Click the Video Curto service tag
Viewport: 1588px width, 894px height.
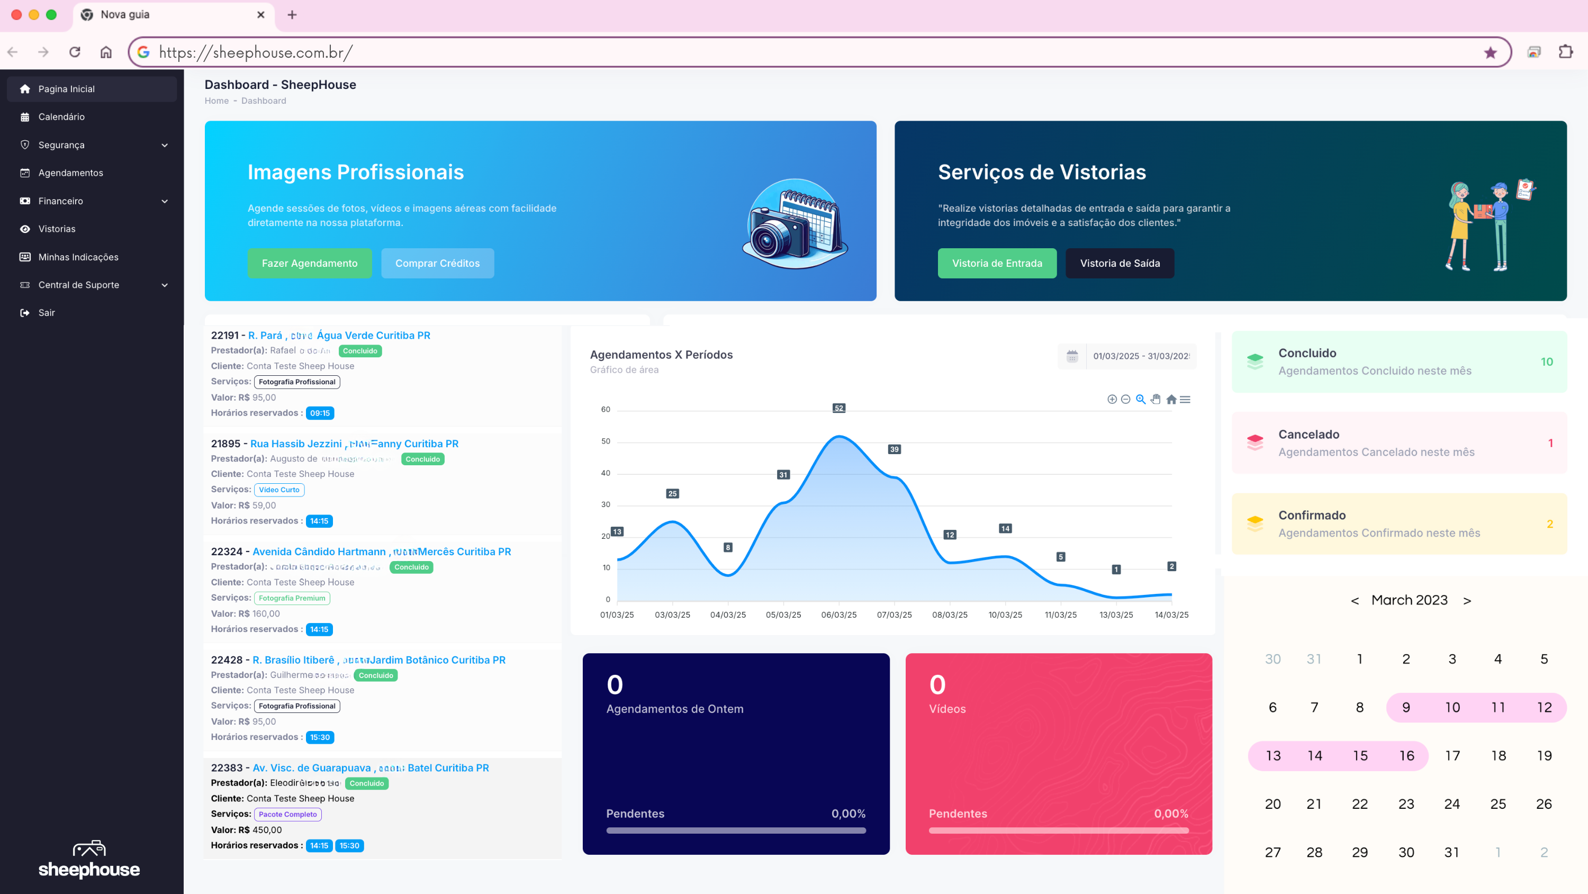(279, 490)
